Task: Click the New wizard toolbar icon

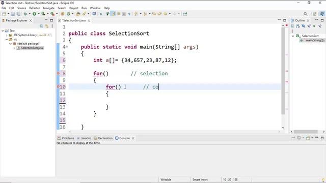Action: pyautogui.click(x=4, y=14)
